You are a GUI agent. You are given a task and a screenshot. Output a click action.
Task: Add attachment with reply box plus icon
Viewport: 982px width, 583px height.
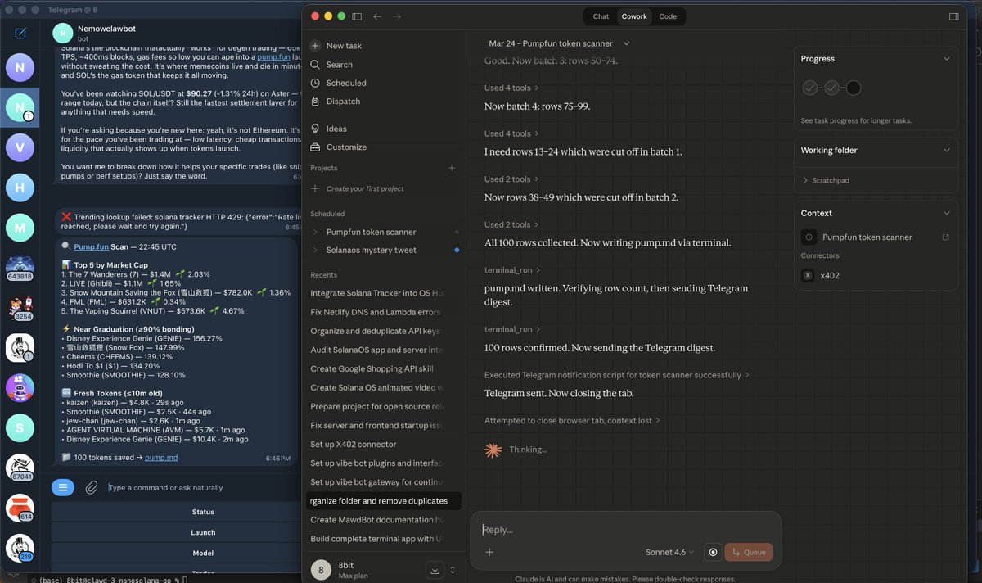click(x=489, y=552)
